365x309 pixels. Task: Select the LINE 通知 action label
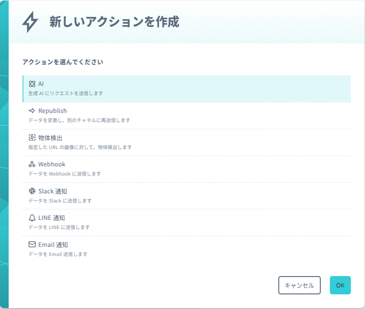52,218
